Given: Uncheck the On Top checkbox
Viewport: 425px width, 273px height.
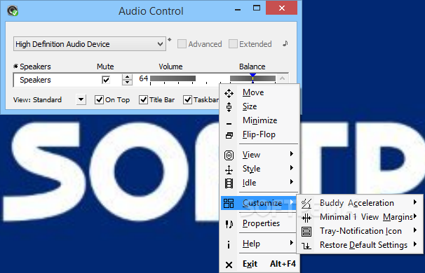Looking at the screenshot, I should 99,99.
